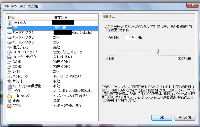Select the ハードディスク 1 drive icon

[9, 33]
